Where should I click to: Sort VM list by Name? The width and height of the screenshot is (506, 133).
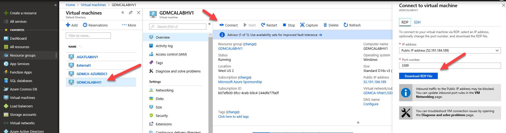tap(75, 47)
